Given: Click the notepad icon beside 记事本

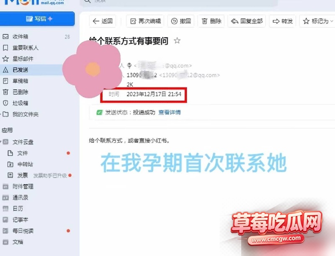Looking at the screenshot, I should tap(5, 220).
